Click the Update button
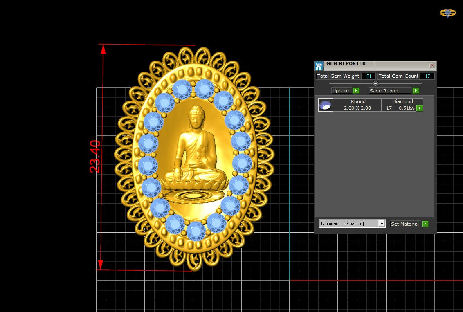Screen dimensions: 463x312 [x=342, y=91]
